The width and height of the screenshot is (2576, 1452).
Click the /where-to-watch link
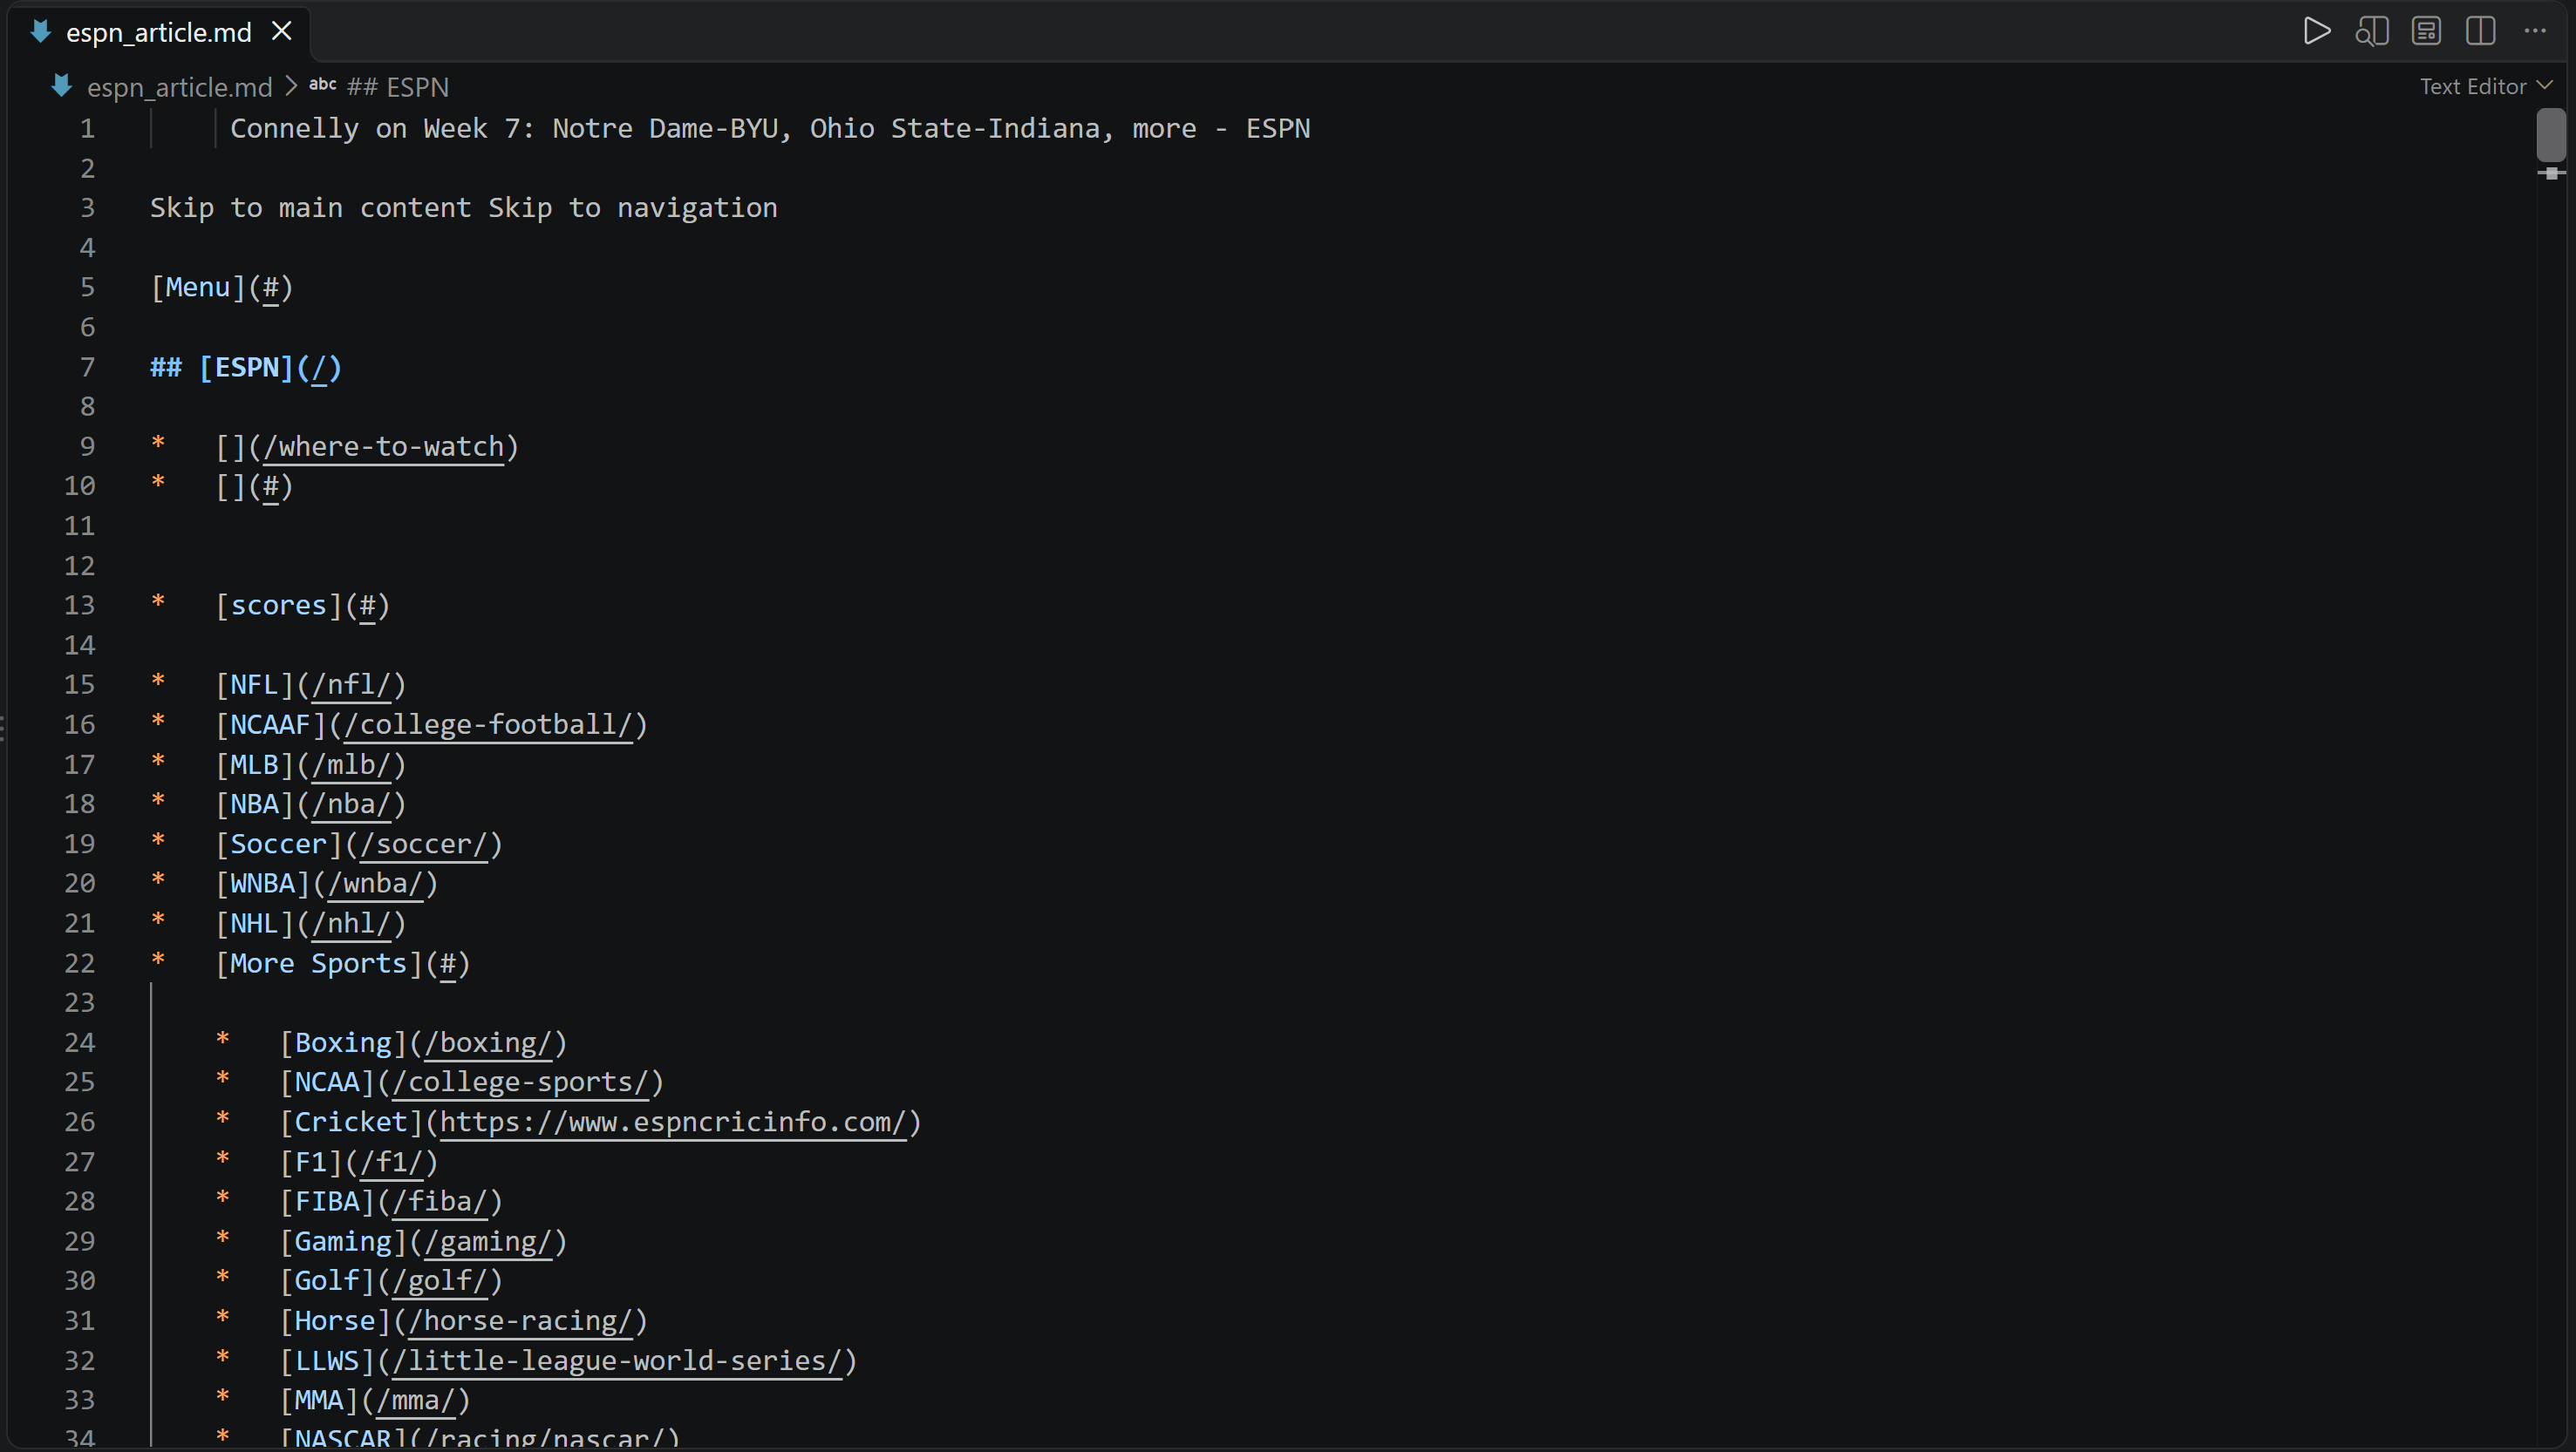pos(383,447)
